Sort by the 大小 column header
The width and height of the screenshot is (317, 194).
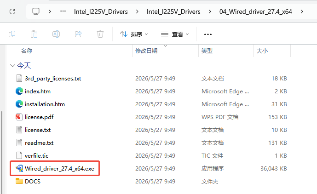262,51
